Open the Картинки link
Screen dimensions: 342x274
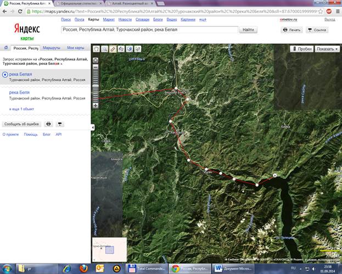pyautogui.click(x=188, y=20)
